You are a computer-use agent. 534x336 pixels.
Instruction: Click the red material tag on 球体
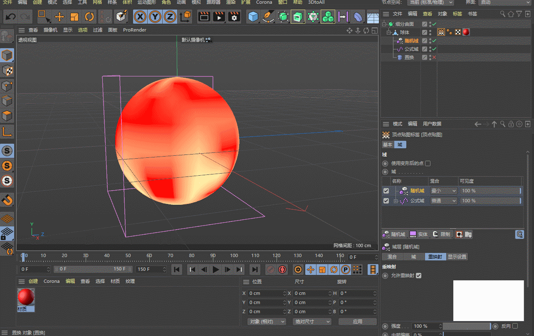pyautogui.click(x=466, y=32)
